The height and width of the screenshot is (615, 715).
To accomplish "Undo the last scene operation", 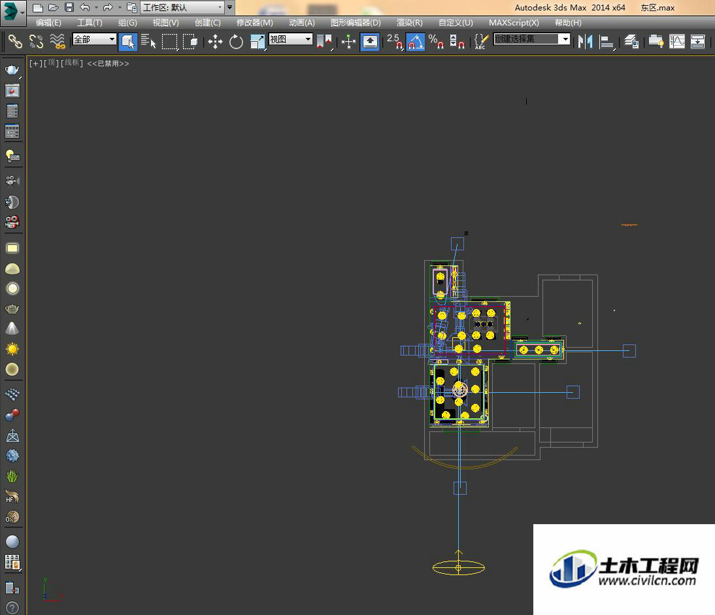I will click(x=85, y=7).
